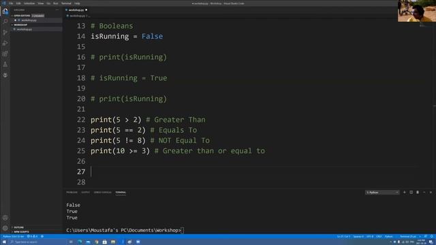Open the terminal selector dropdown '1: Python'
This screenshot has width=436, height=245.
click(x=382, y=192)
